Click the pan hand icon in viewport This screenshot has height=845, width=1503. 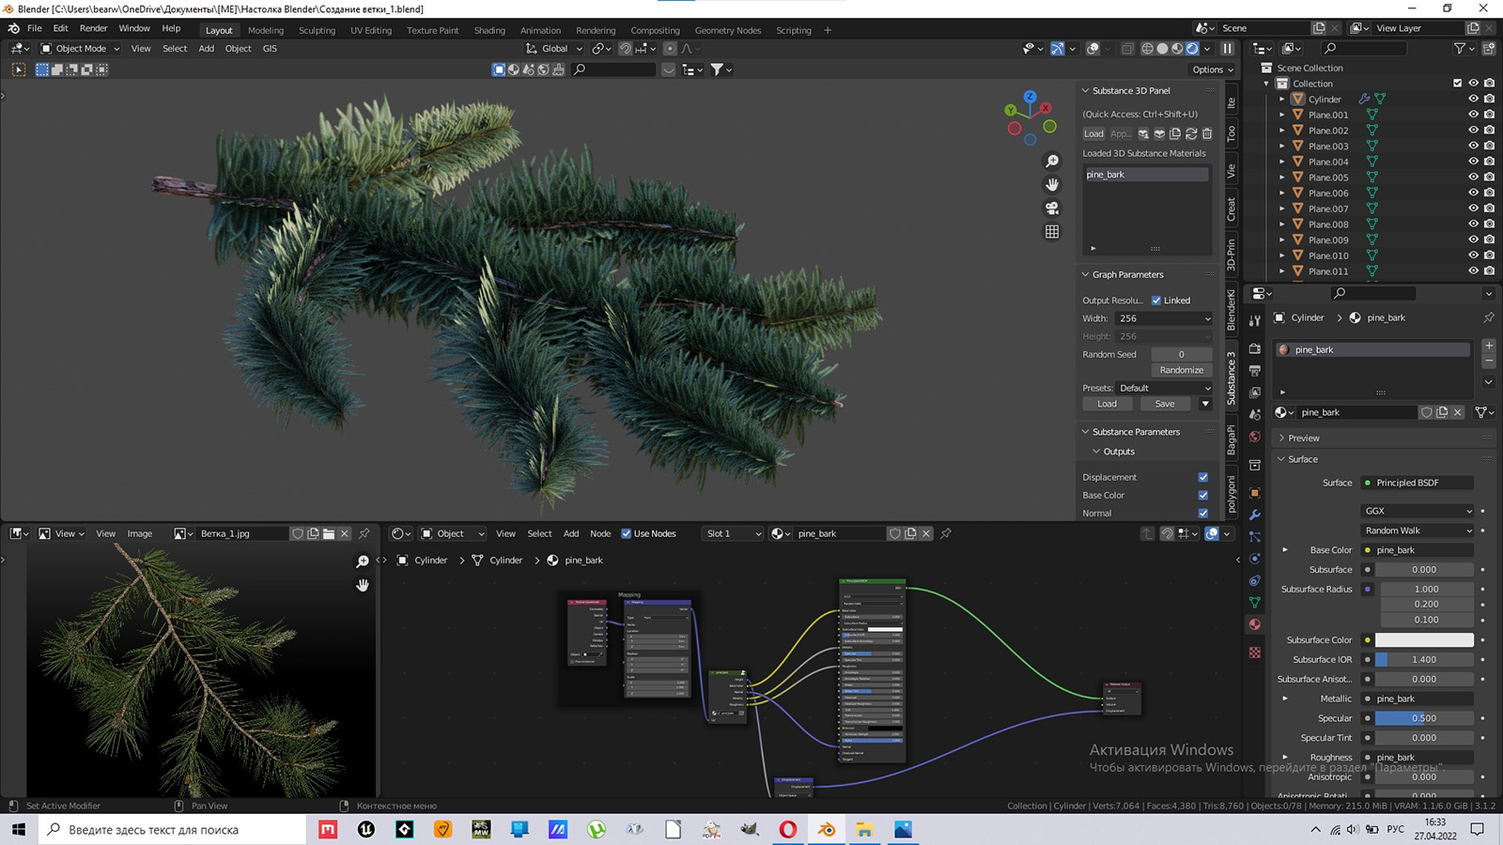[x=1052, y=185]
